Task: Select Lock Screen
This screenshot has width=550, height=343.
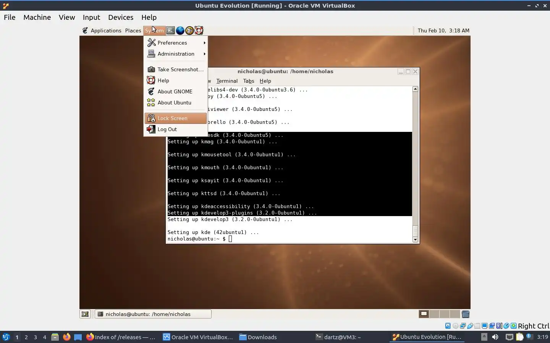Action: coord(176,118)
